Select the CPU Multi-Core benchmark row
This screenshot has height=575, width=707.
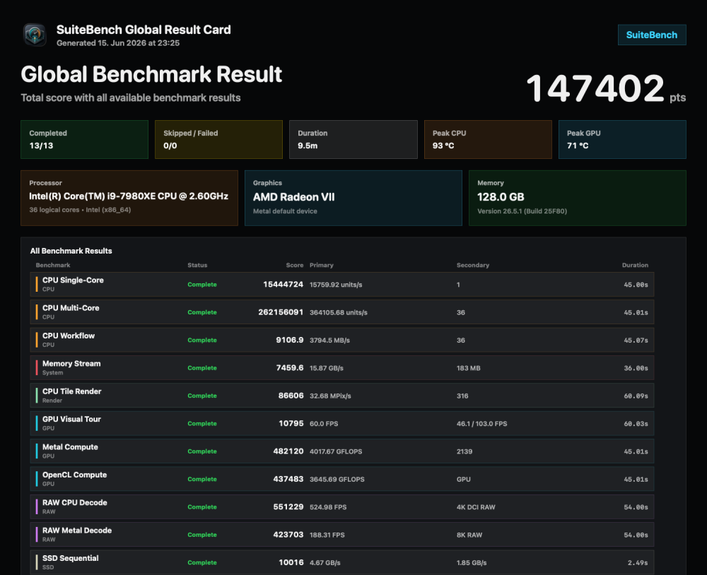pos(342,312)
